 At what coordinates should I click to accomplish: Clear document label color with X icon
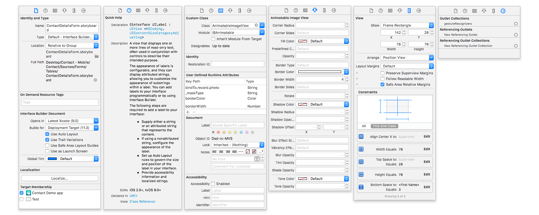[x=213, y=132]
